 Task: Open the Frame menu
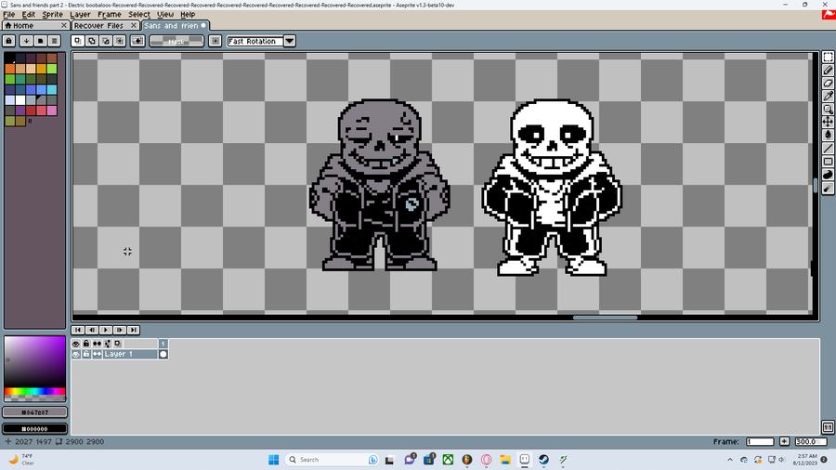pyautogui.click(x=110, y=14)
